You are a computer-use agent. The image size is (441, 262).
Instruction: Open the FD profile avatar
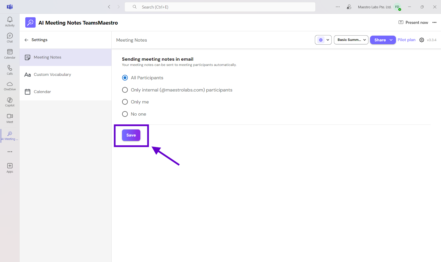click(397, 7)
